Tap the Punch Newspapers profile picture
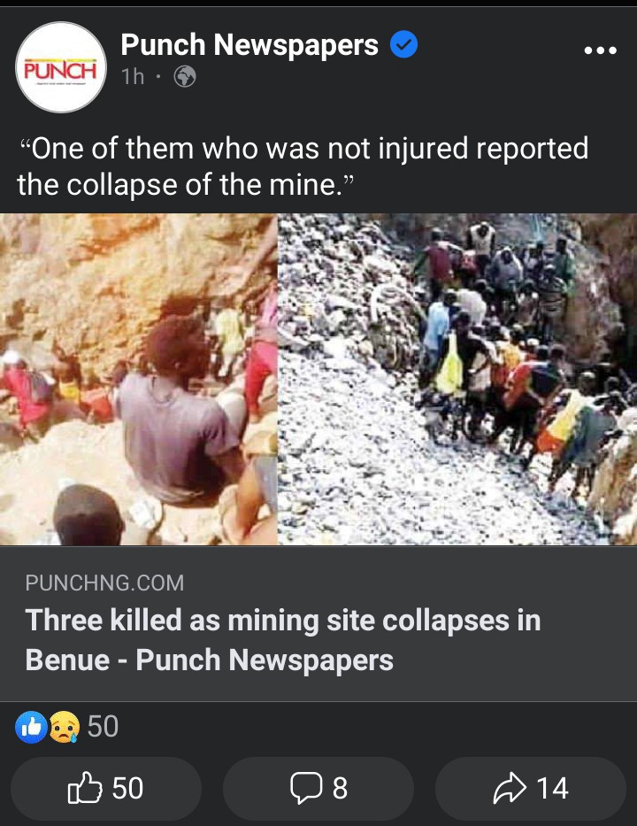This screenshot has width=637, height=826. click(x=61, y=67)
